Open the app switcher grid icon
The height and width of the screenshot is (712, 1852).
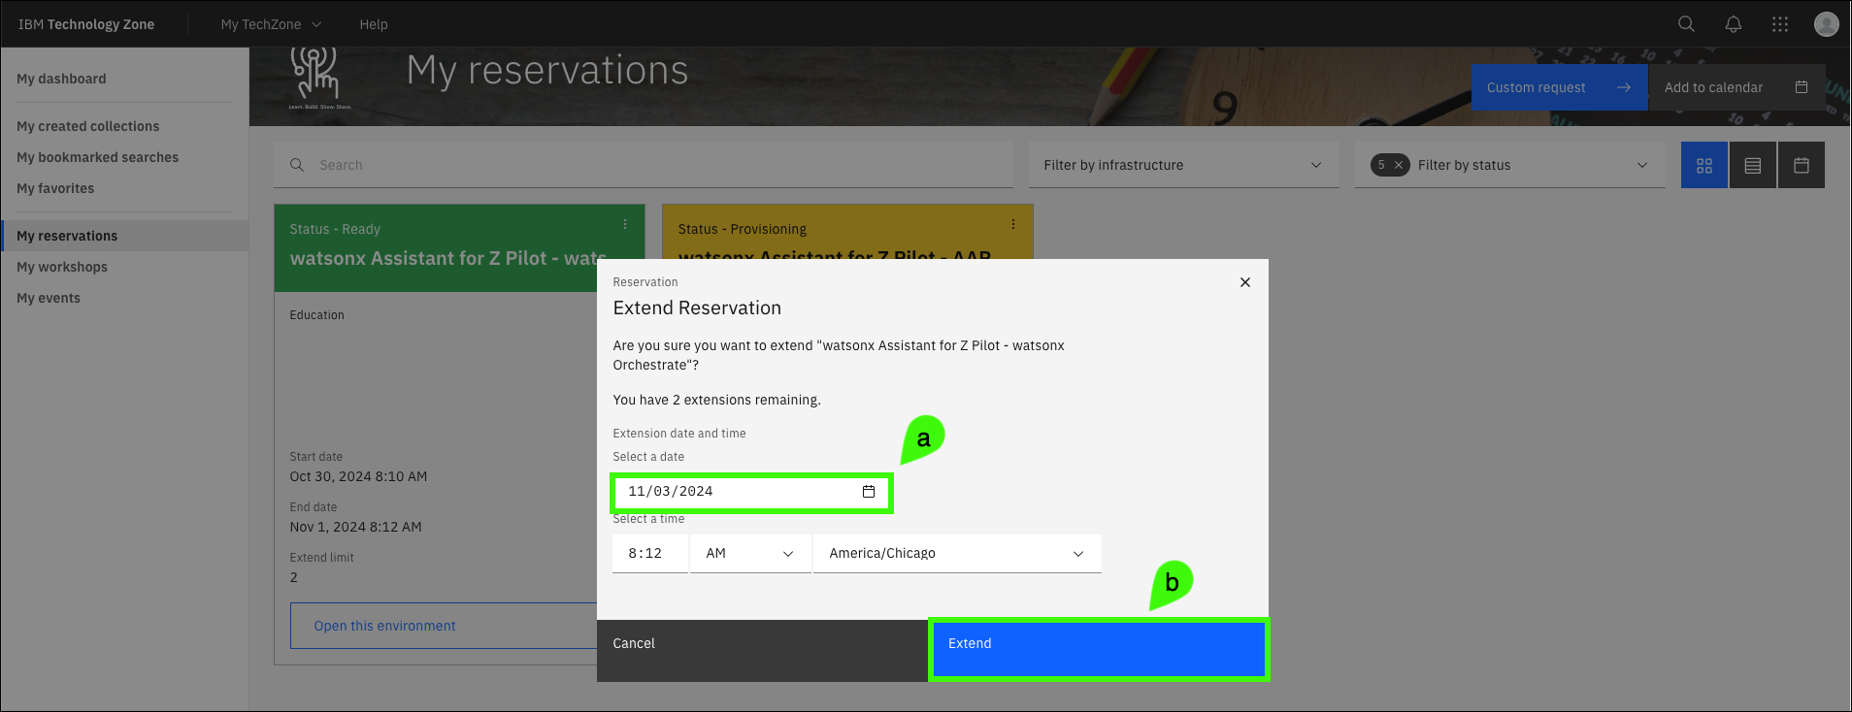(1779, 24)
